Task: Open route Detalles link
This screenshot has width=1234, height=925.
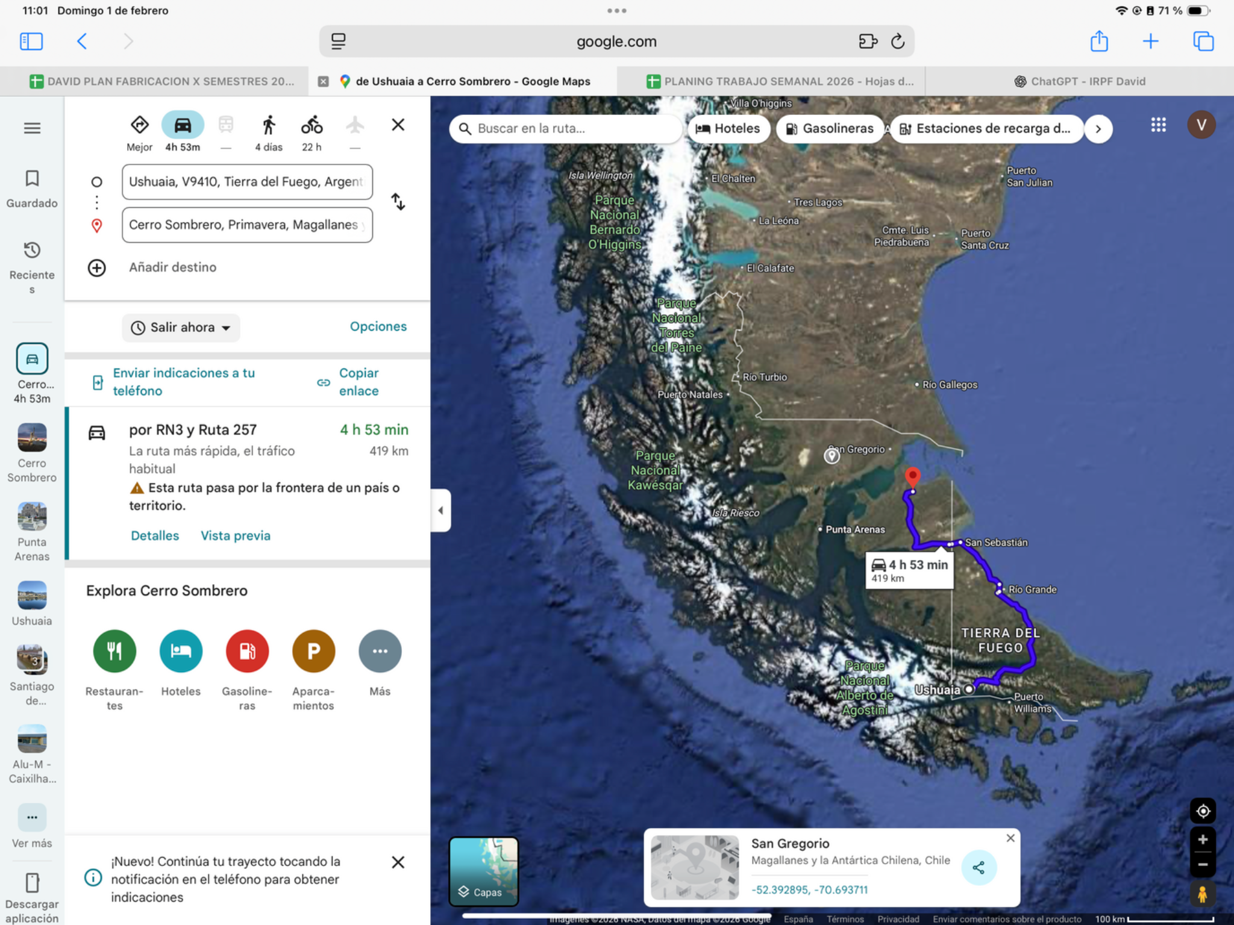Action: pos(155,536)
